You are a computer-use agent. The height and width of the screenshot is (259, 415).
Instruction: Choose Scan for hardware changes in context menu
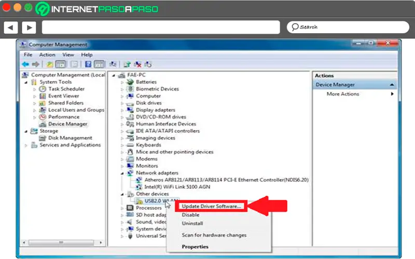point(214,235)
